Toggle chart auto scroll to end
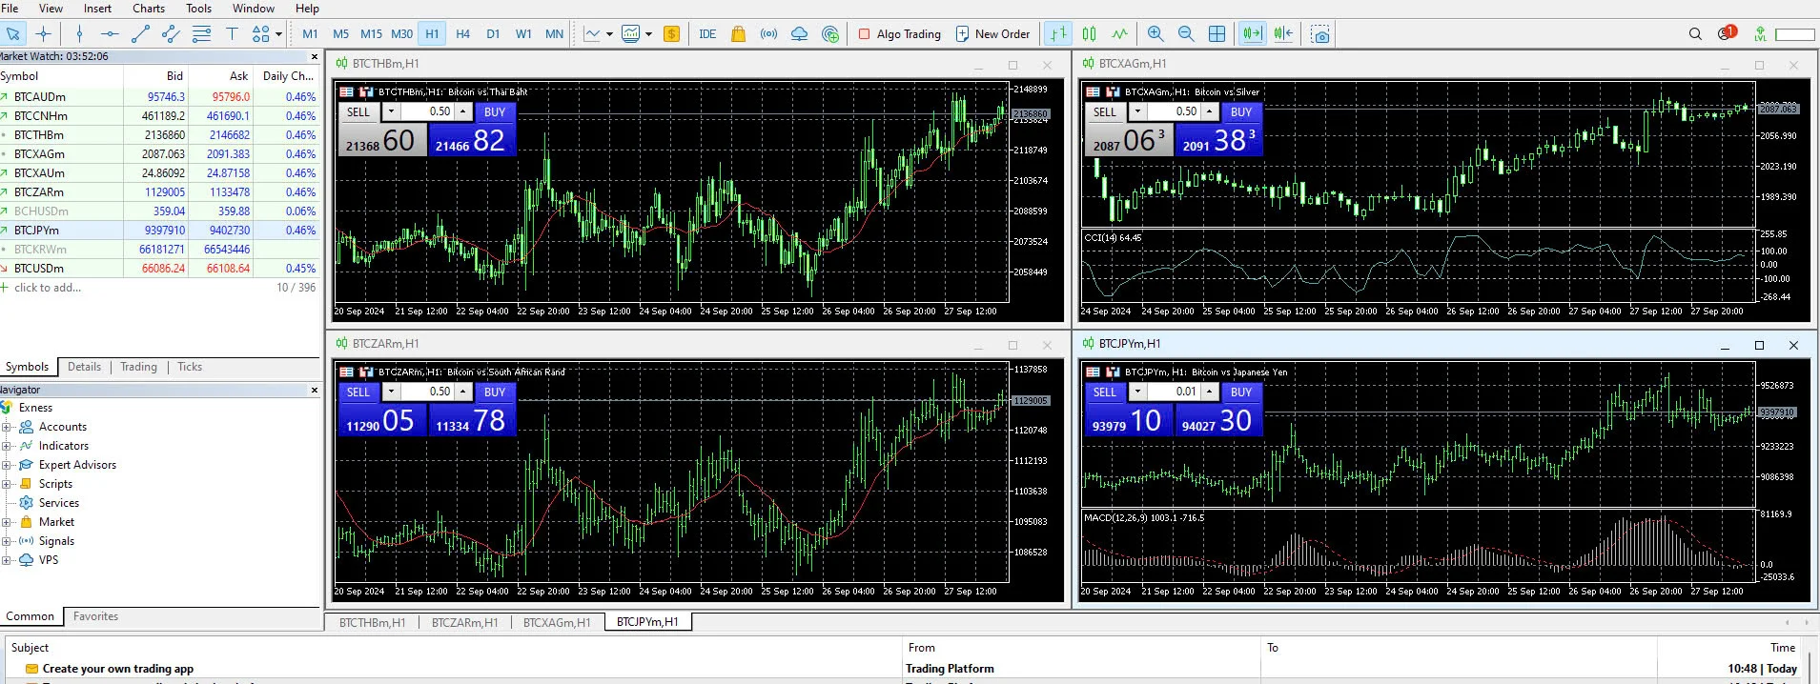Image resolution: width=1820 pixels, height=684 pixels. (1252, 33)
